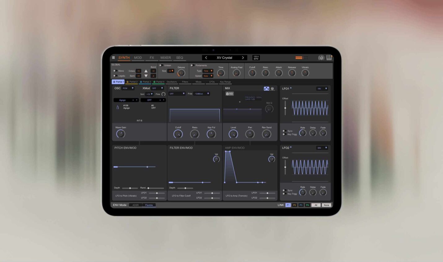Open the OSC type PCM dropdown
443x262 pixels.
(x=128, y=88)
